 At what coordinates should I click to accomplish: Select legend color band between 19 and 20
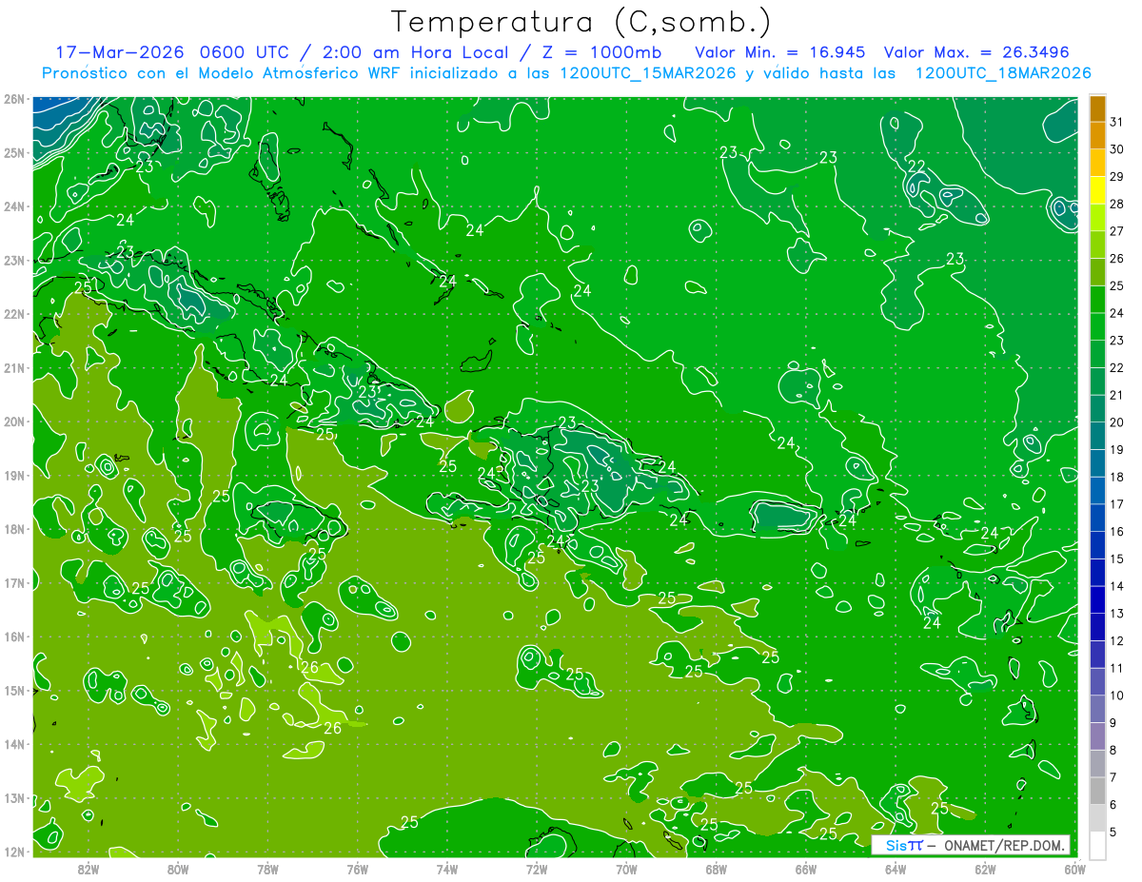[x=1097, y=436]
